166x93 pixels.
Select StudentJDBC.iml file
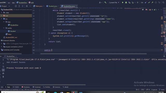[x=11, y=37]
